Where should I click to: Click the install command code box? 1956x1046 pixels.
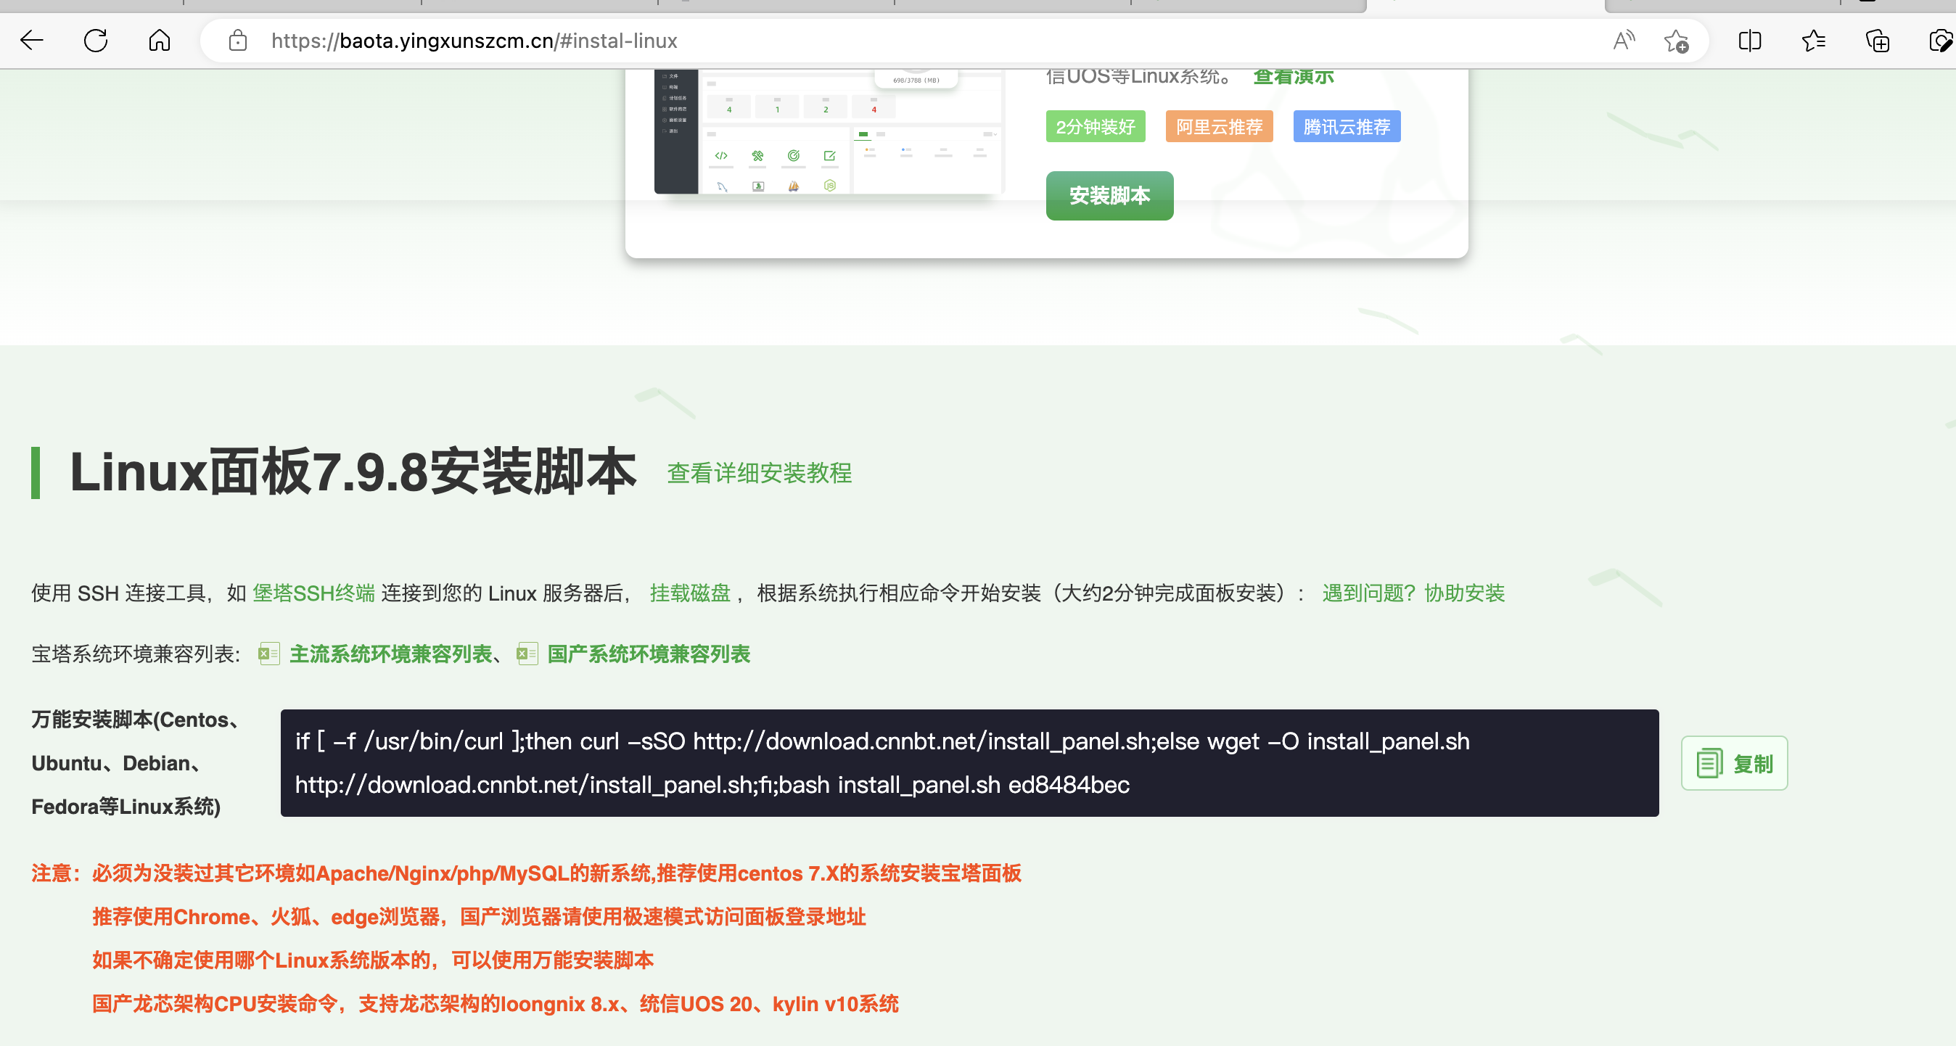click(x=969, y=763)
